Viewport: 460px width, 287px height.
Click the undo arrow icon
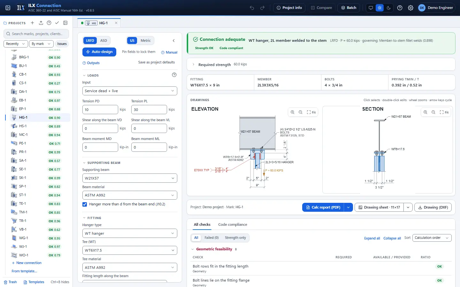tap(252, 8)
